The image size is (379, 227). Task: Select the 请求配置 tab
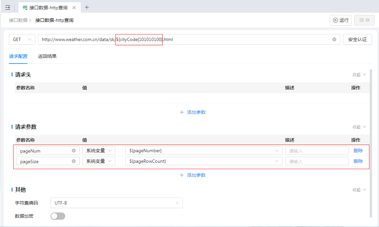(x=18, y=56)
